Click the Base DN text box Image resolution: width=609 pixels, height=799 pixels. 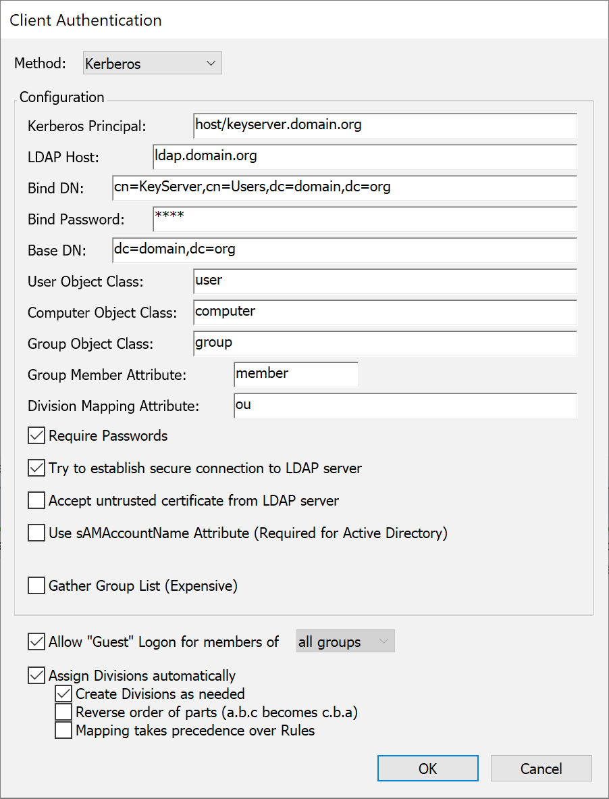pyautogui.click(x=344, y=250)
